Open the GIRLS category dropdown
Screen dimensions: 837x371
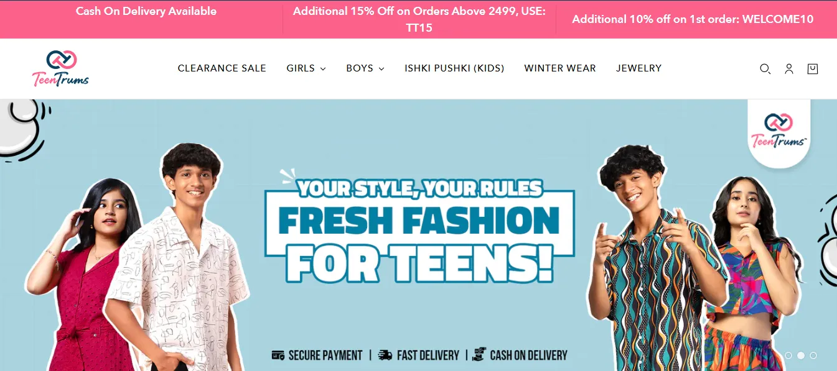[x=306, y=68]
